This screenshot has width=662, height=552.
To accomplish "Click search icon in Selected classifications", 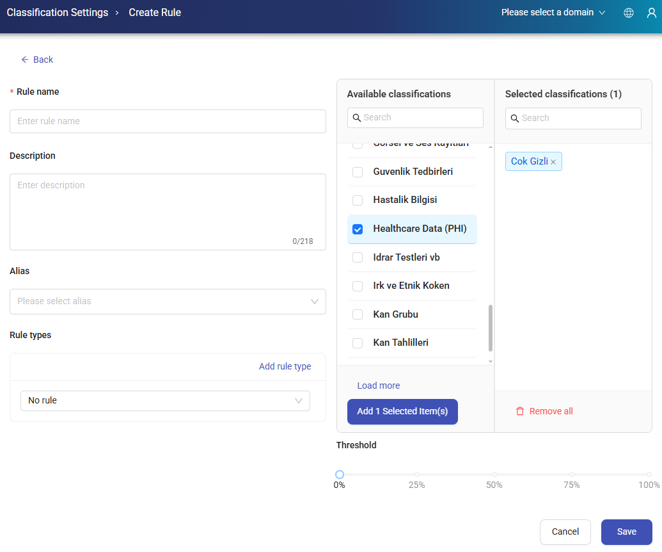I will point(514,118).
